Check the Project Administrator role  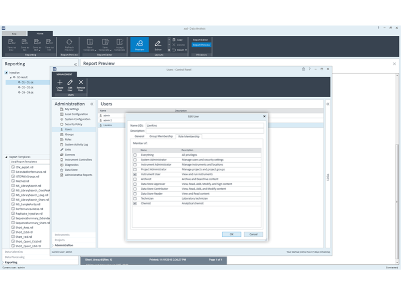pos(135,170)
